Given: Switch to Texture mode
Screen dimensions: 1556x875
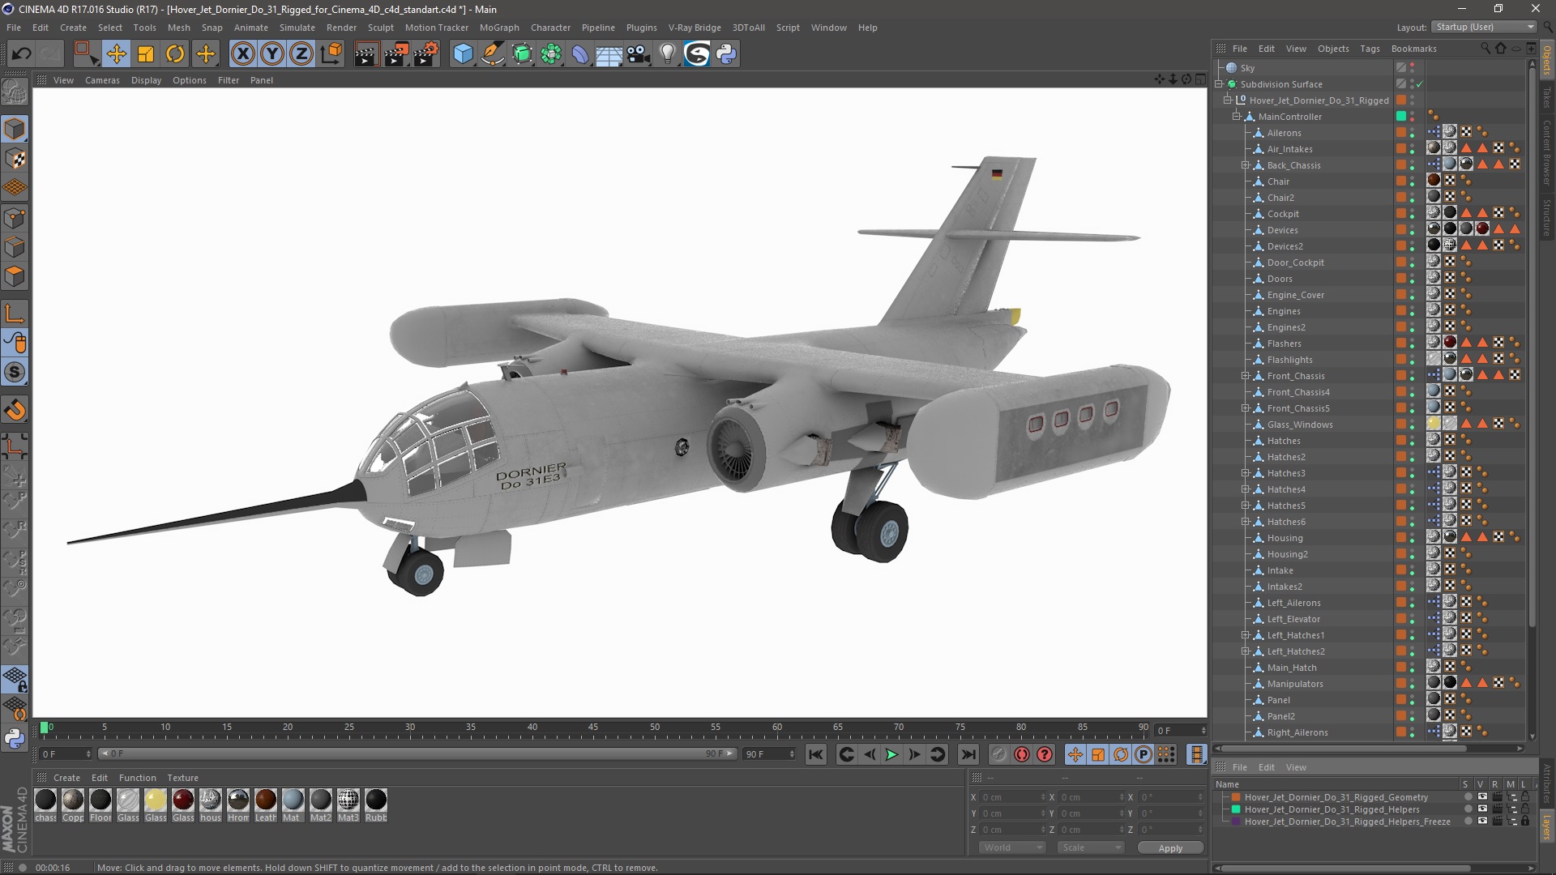Looking at the screenshot, I should pos(15,159).
